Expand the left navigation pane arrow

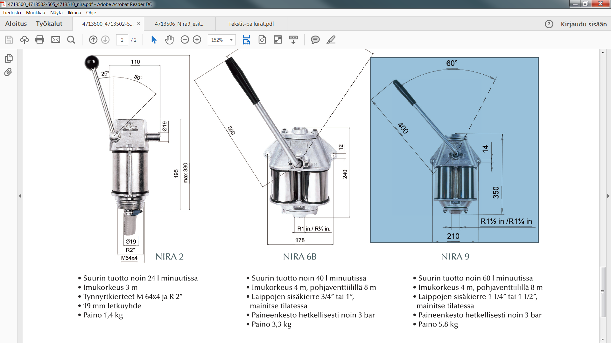point(20,196)
